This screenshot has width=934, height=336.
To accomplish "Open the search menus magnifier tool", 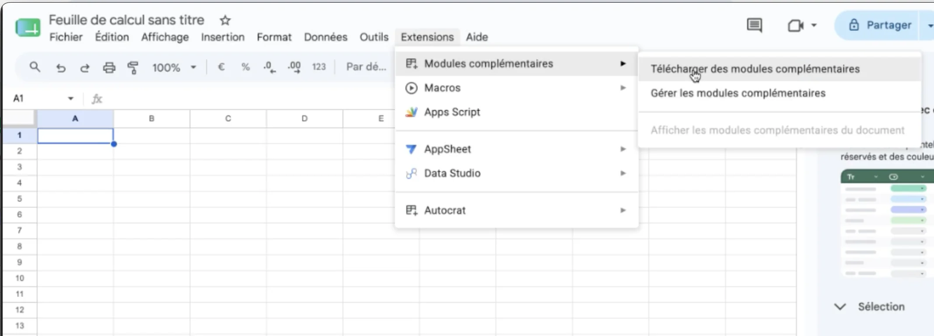I will (35, 67).
